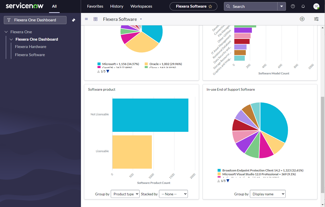Click Flexera Software navigation link
The height and width of the screenshot is (207, 325).
point(30,55)
